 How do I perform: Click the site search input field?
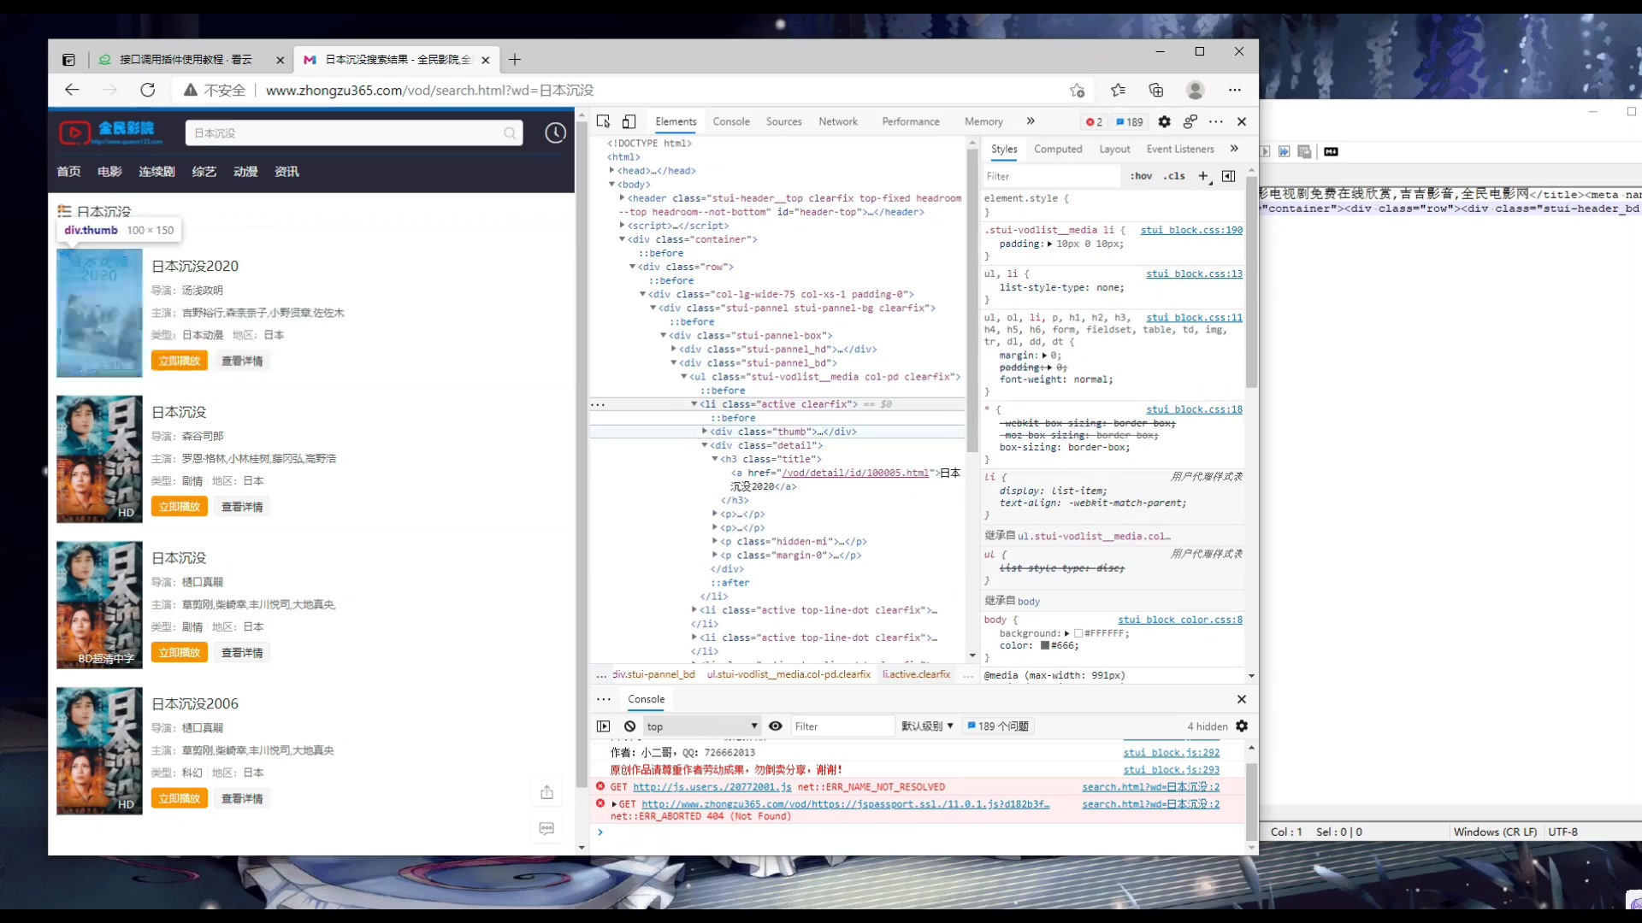[x=342, y=132]
